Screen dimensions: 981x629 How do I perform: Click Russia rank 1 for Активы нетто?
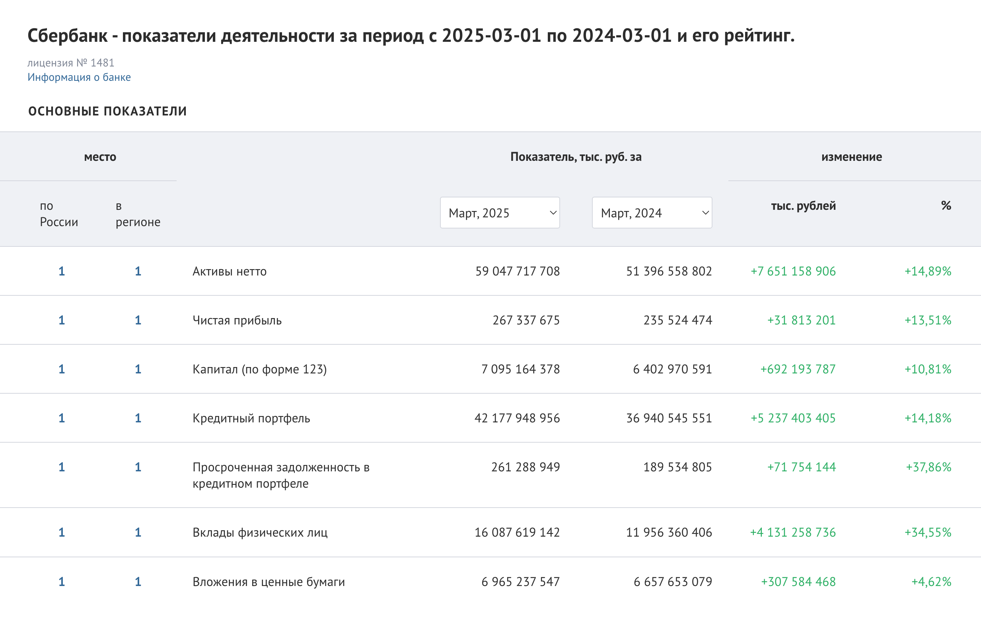click(62, 271)
